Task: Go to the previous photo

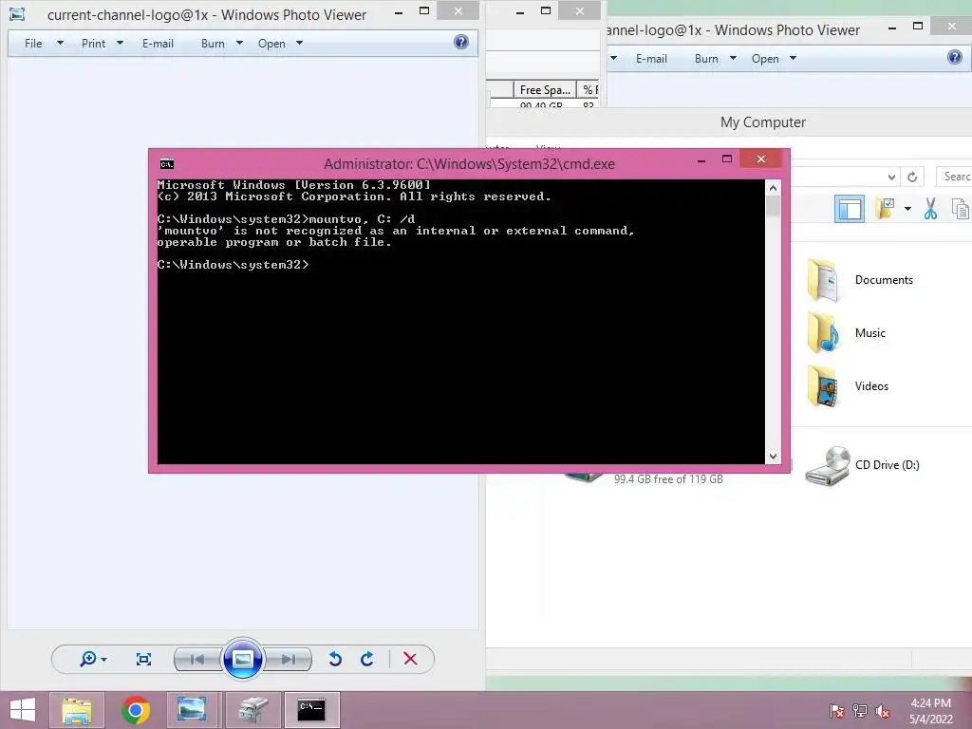Action: (197, 659)
